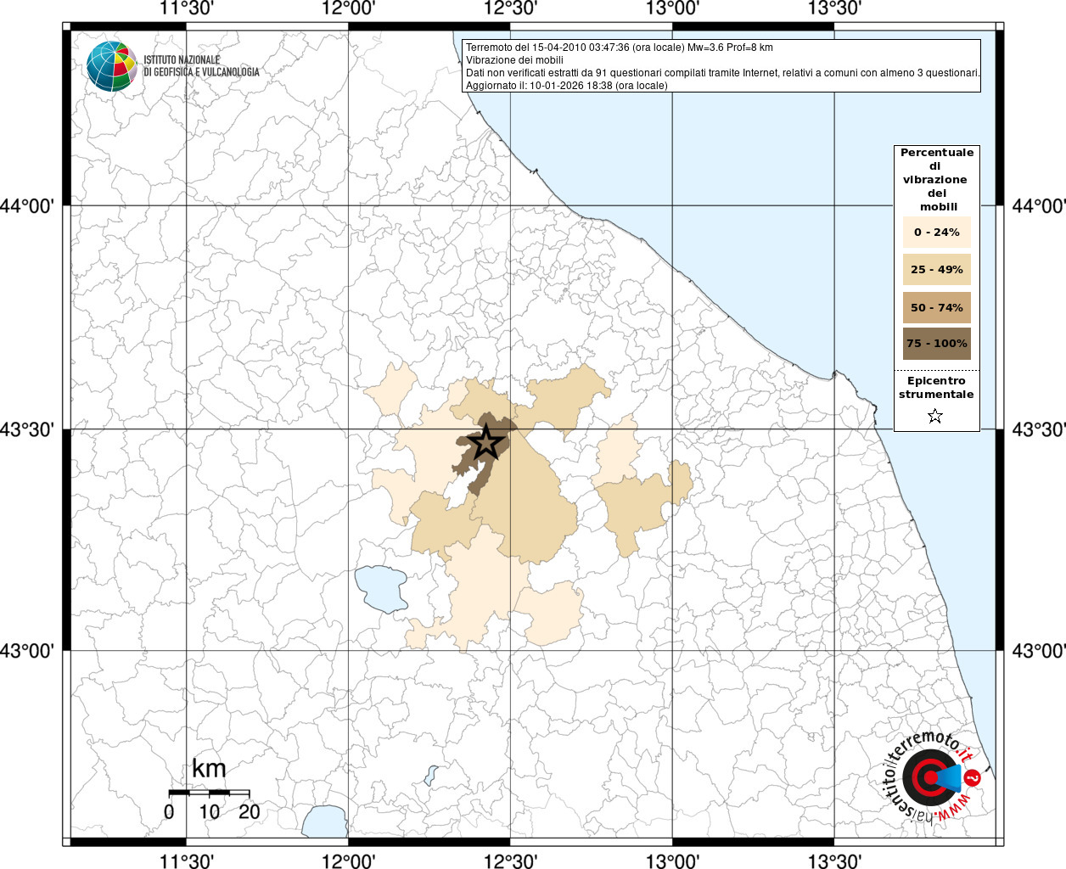The height and width of the screenshot is (869, 1066).
Task: Click the large lake near 12°00' longitude
Action: (381, 588)
